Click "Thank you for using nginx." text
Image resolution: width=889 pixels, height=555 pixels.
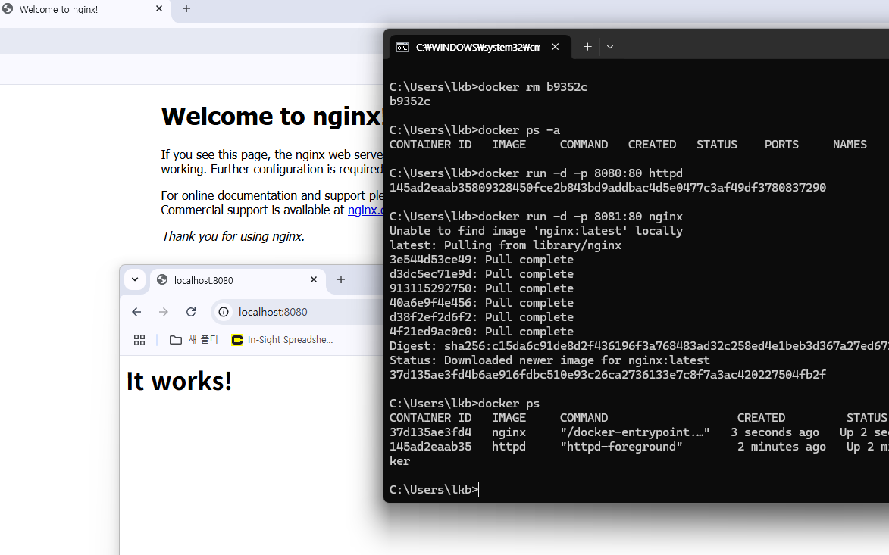pyautogui.click(x=233, y=237)
